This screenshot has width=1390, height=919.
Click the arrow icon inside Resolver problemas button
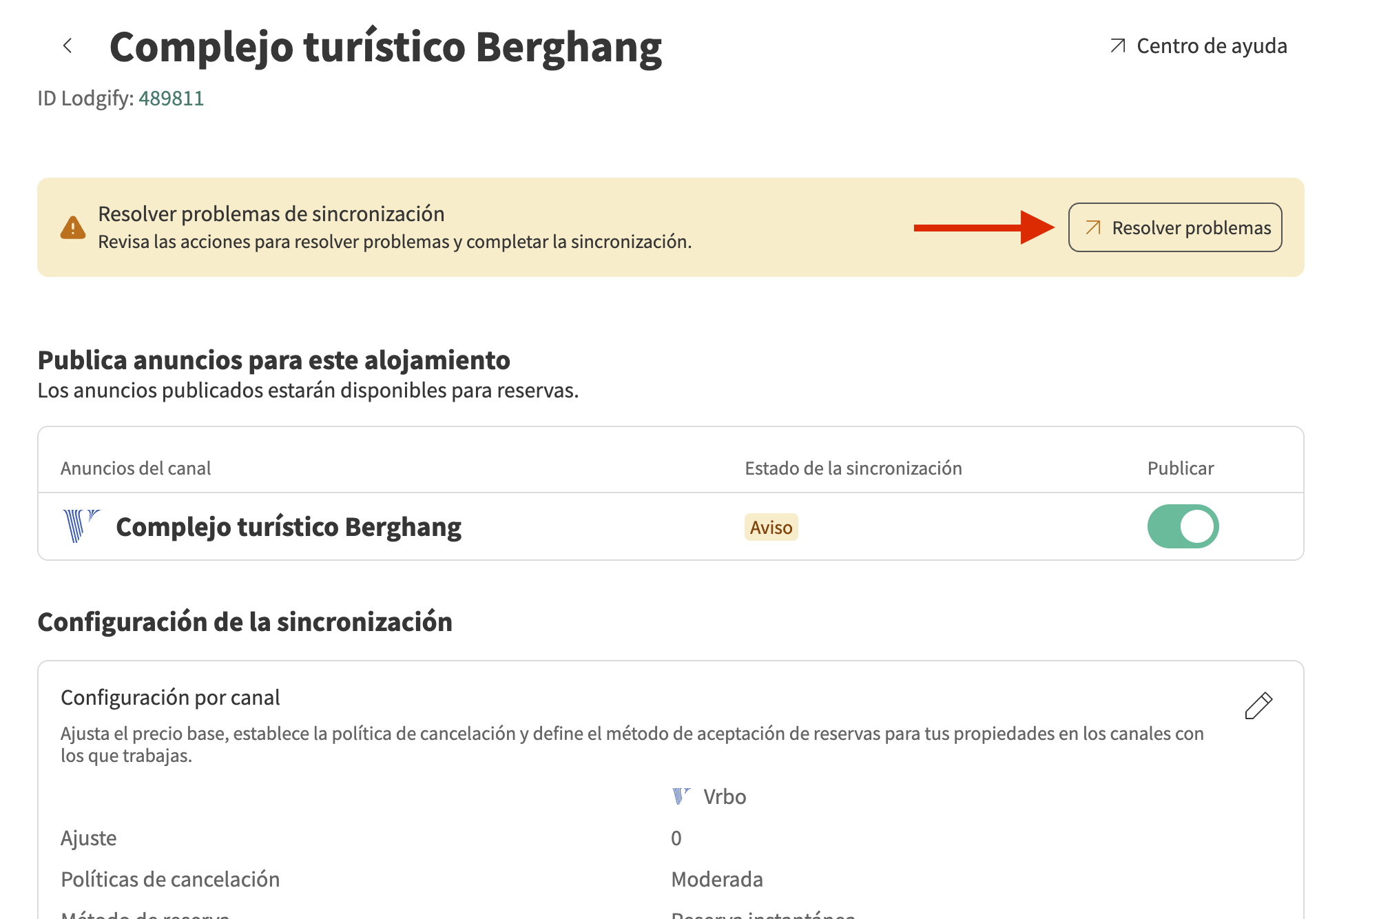pos(1093,228)
